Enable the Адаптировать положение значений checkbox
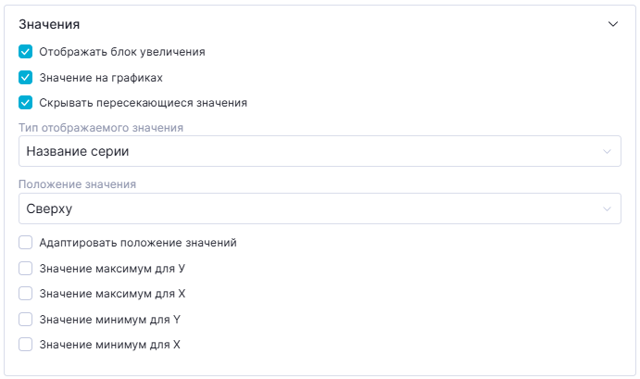 pyautogui.click(x=26, y=243)
